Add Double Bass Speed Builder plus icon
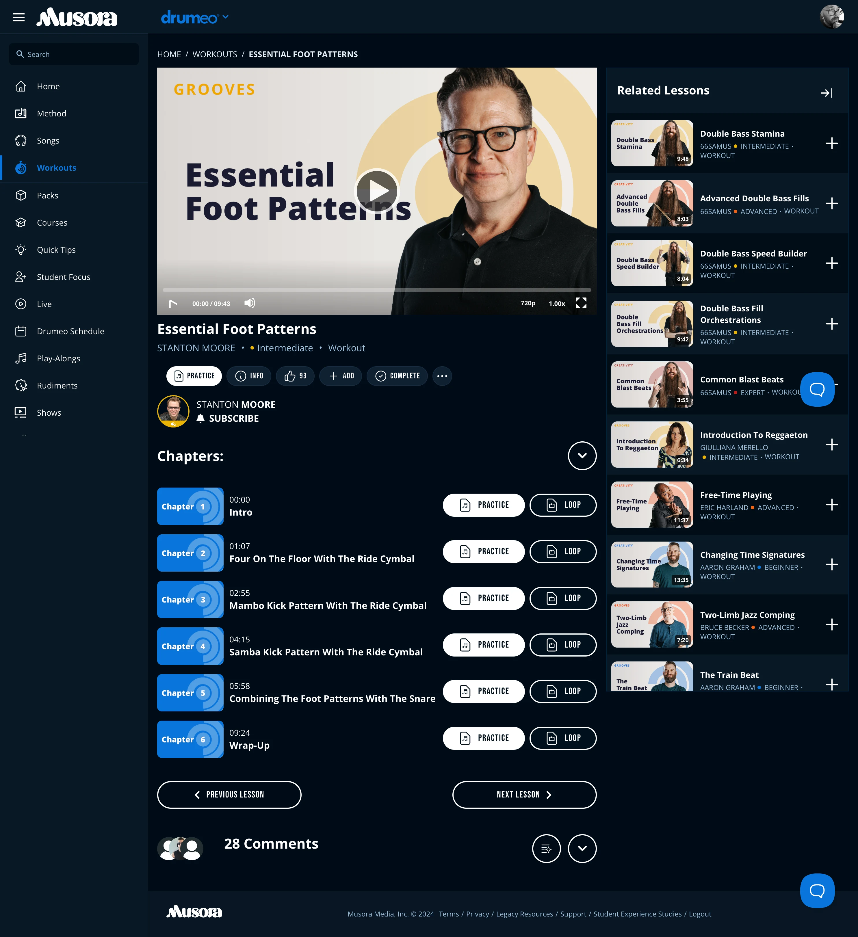This screenshot has width=858, height=937. point(831,263)
